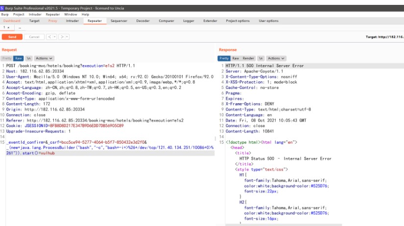404x226 pixels.
Task: Click the HTTP Status 500 title text
Action: [285, 158]
